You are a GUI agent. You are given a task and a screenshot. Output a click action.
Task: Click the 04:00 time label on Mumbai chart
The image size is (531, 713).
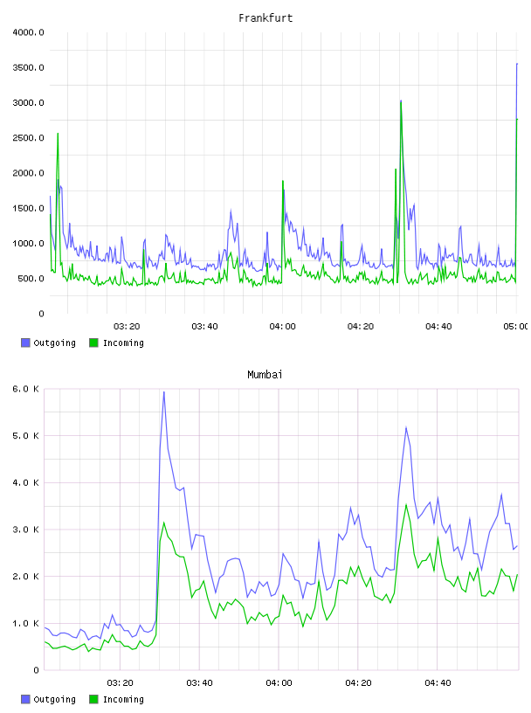[279, 683]
